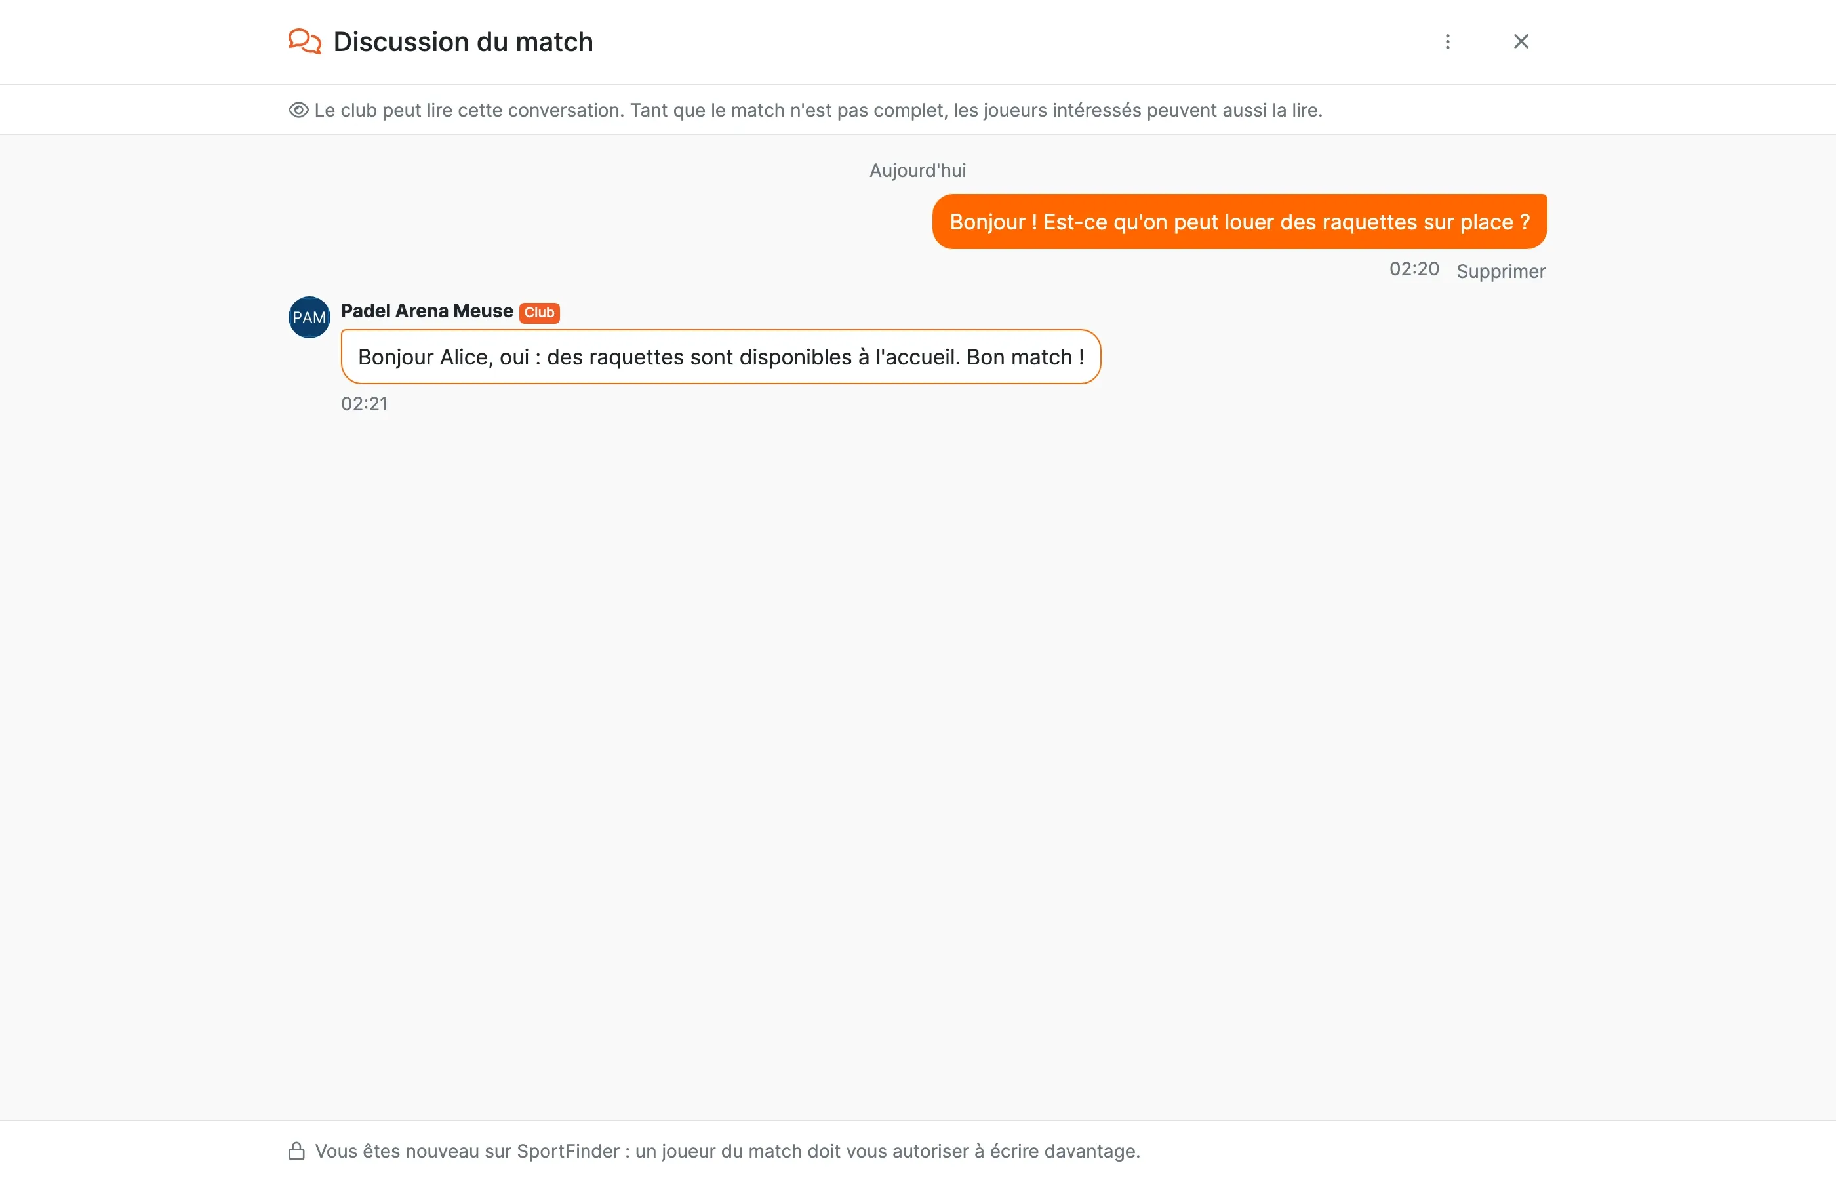This screenshot has height=1180, width=1836.
Task: Click the 02:21 reply timestamp
Action: [x=364, y=404]
